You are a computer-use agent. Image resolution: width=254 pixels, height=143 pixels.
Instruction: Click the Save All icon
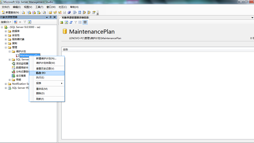69,13
